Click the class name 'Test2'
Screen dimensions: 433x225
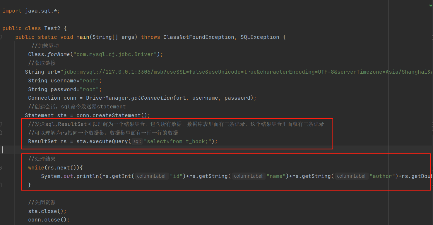52,28
